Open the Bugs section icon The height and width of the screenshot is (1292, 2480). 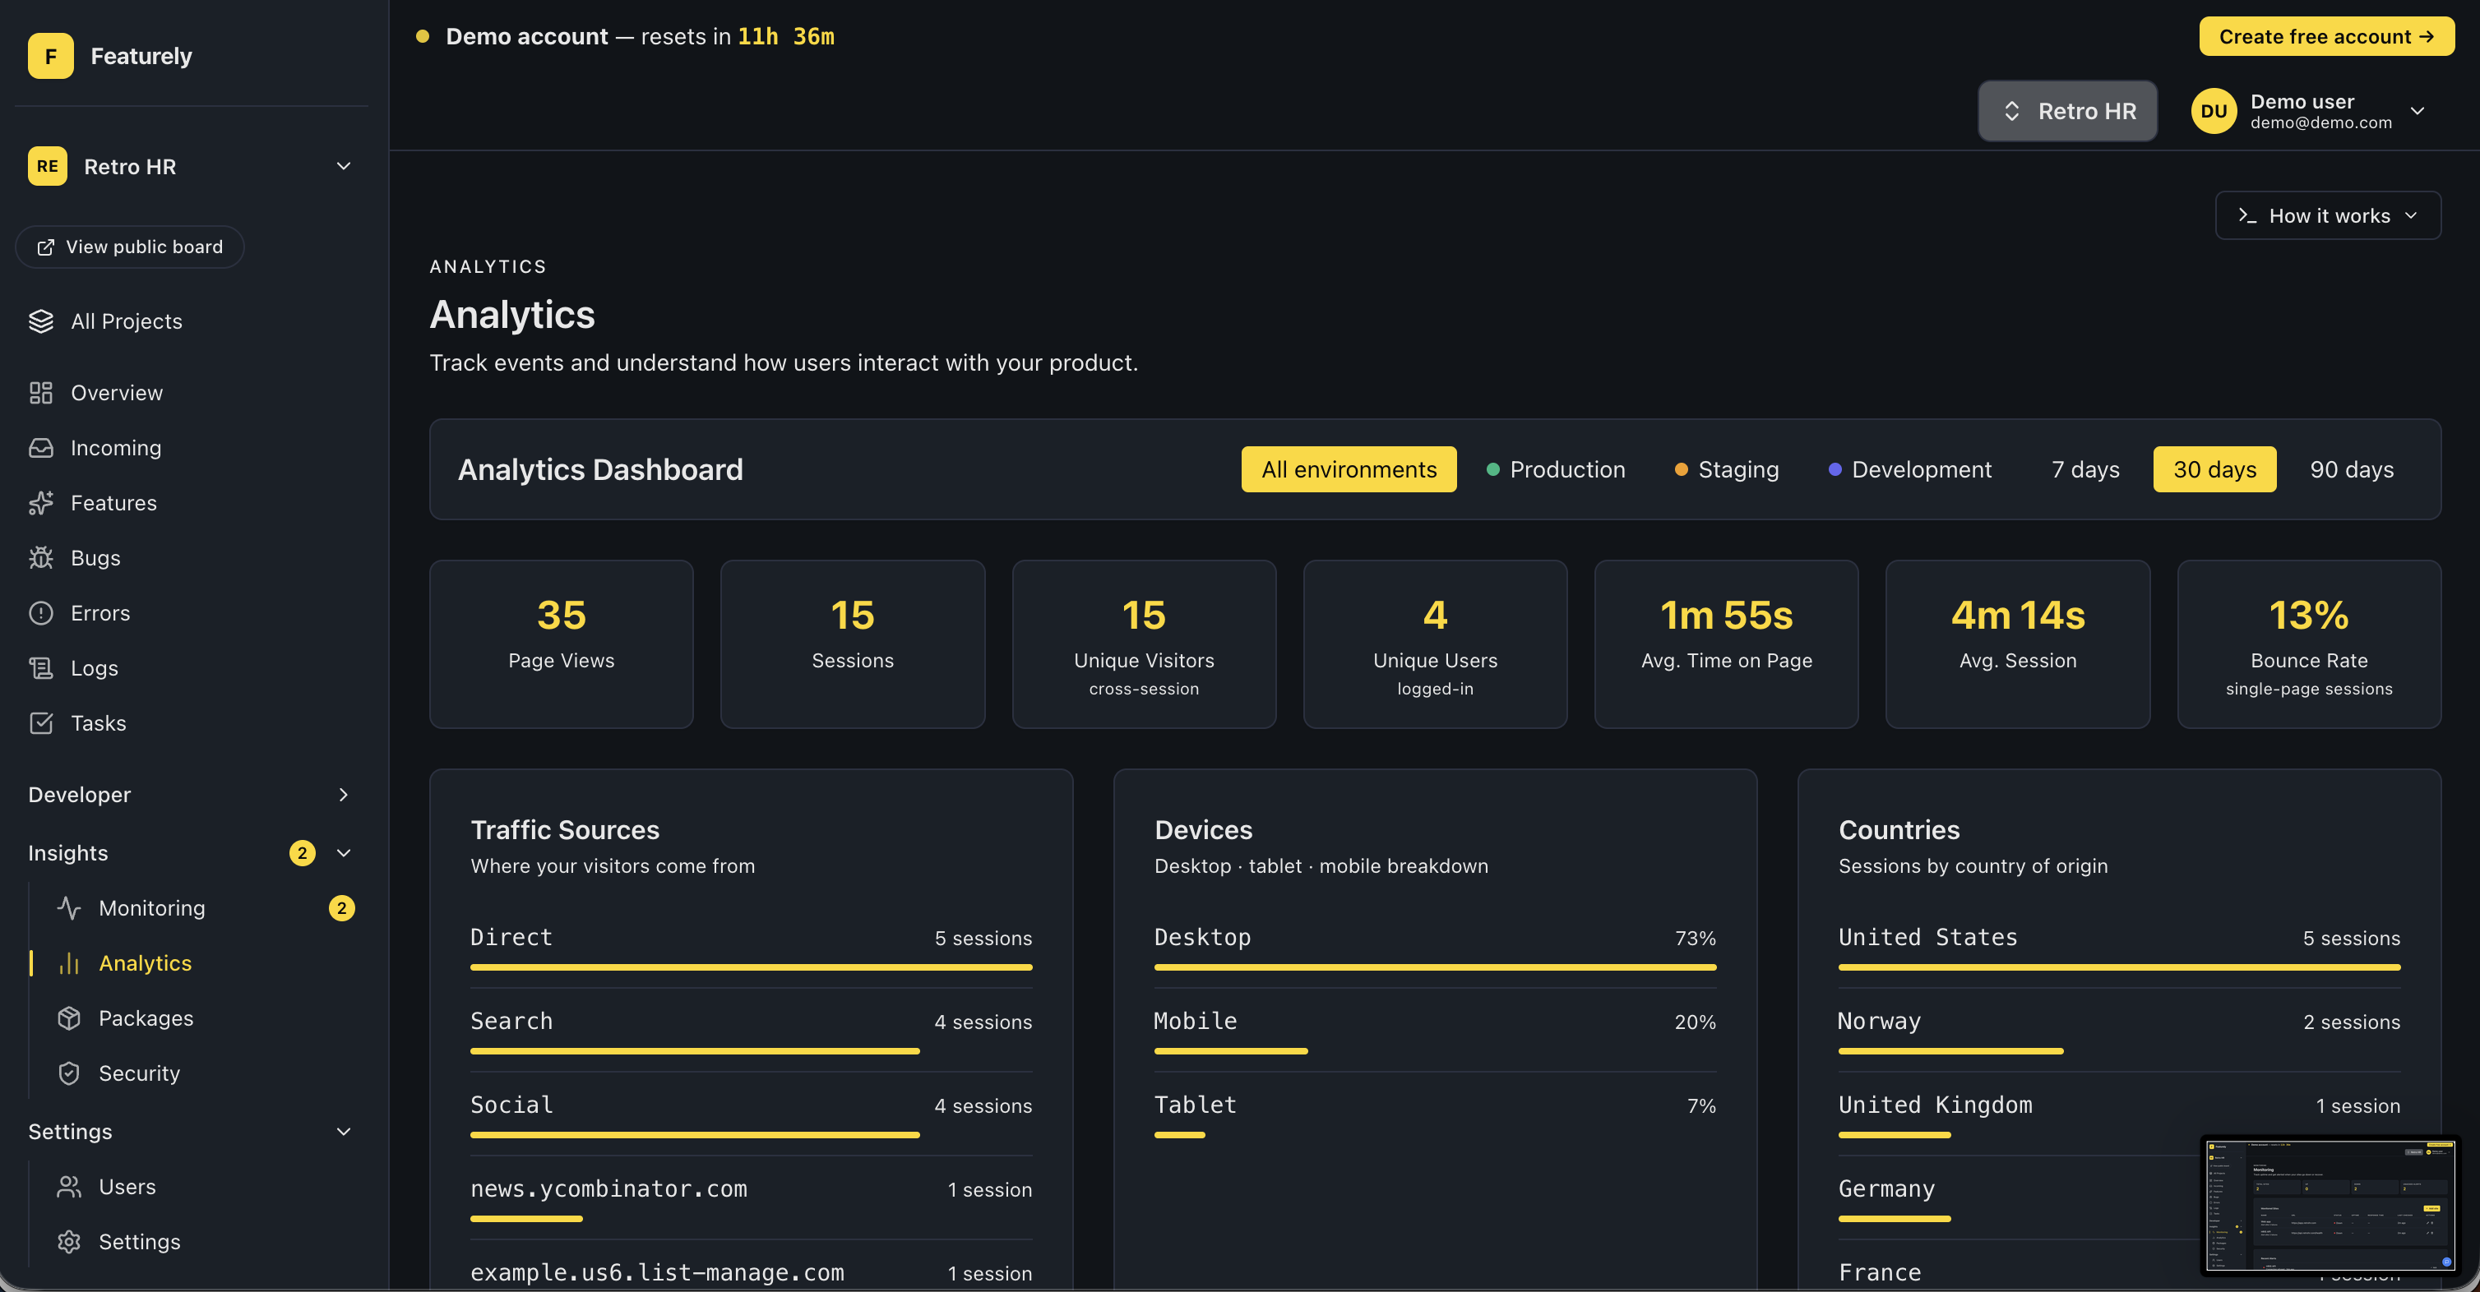coord(40,558)
